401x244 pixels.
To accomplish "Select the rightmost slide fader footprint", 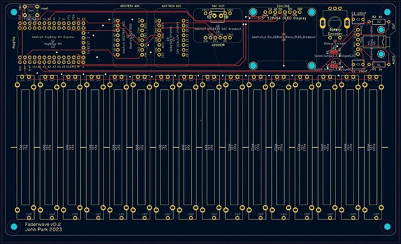I will [373, 147].
